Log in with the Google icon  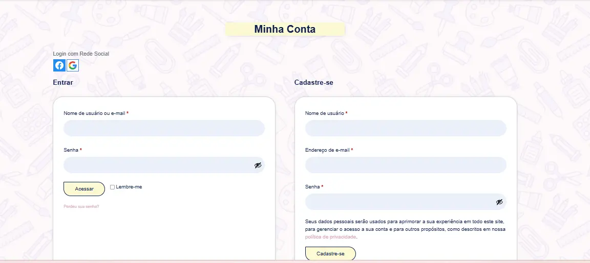click(73, 65)
